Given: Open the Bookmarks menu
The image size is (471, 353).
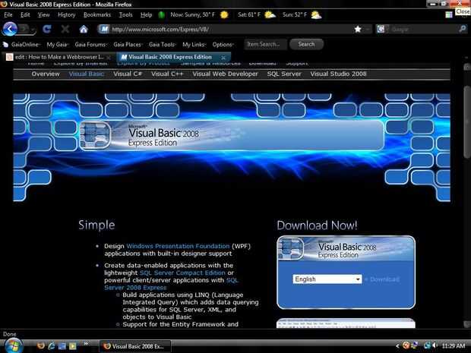Looking at the screenshot, I should point(97,14).
